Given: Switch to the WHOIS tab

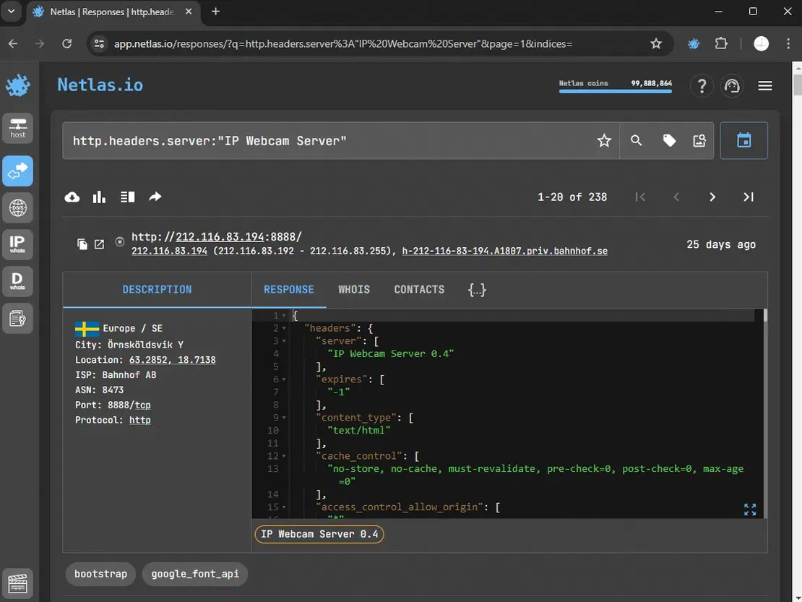Looking at the screenshot, I should (354, 290).
